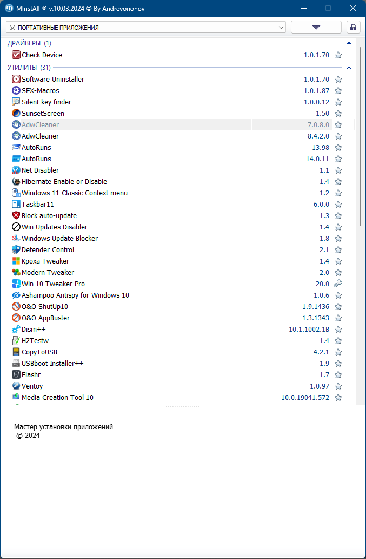Click the Ventoy app icon
Screen dimensions: 366x559
(16, 386)
